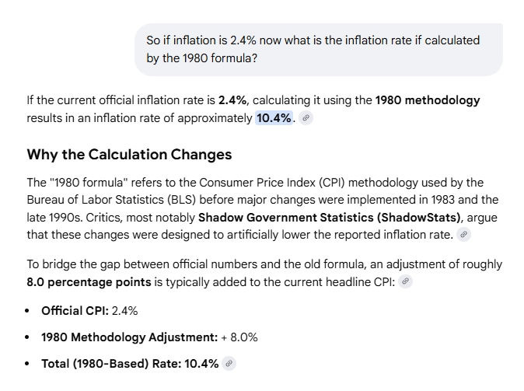Viewport: 524px width, 391px height.
Task: Click the citation icon after 'current headline CPI:'
Action: pos(405,282)
